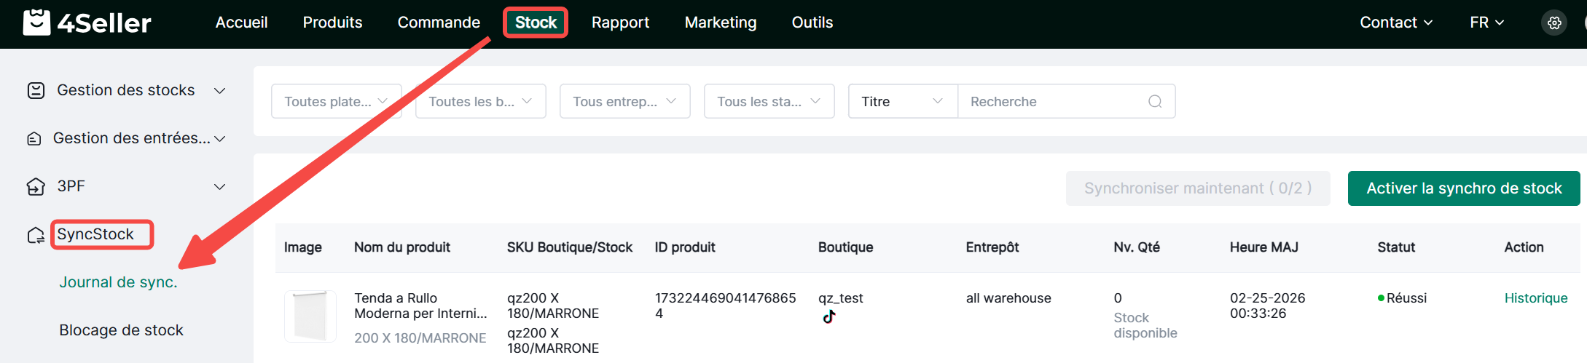Open the settings gear icon
This screenshot has width=1587, height=363.
point(1554,23)
